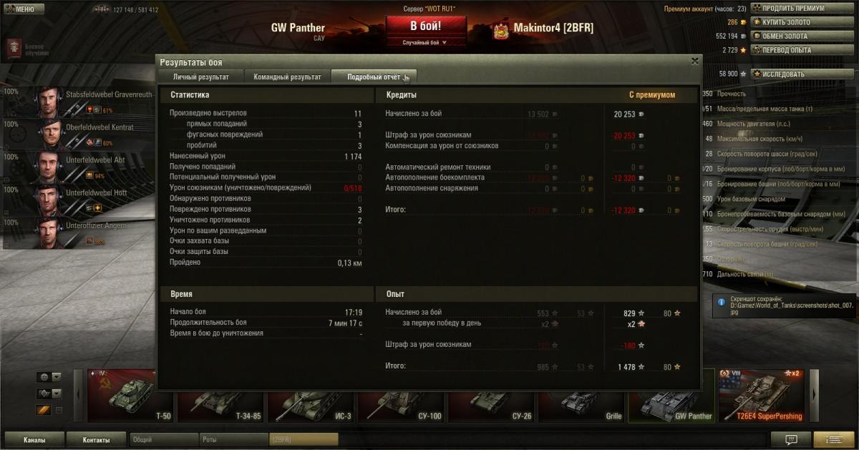
Task: Click Stabsfeldwebel Gravenreuth crew portrait
Action: pyautogui.click(x=49, y=102)
